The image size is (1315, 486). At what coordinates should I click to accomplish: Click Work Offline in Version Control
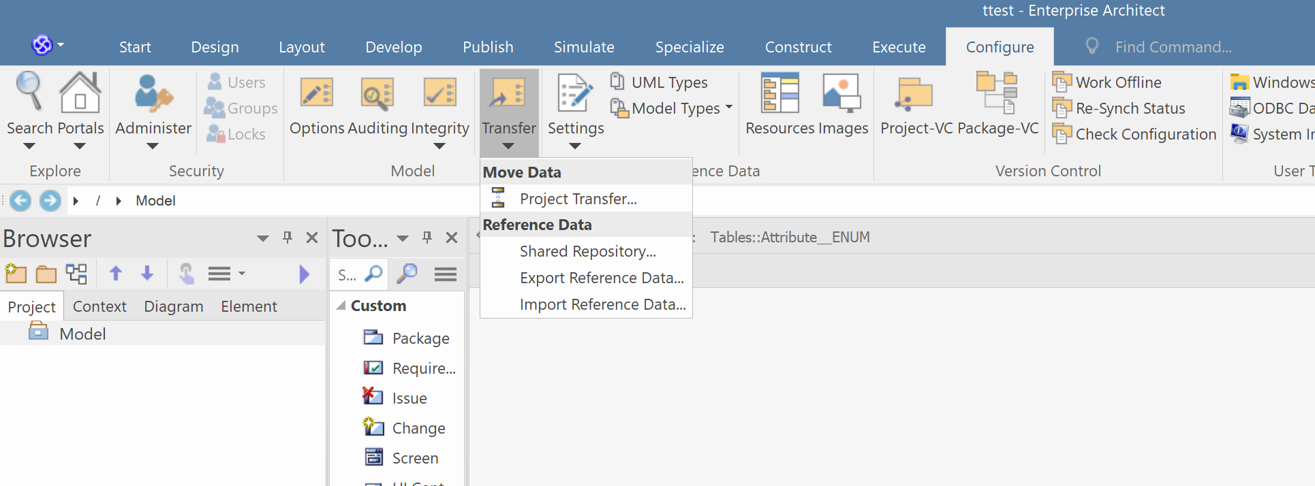point(1117,82)
